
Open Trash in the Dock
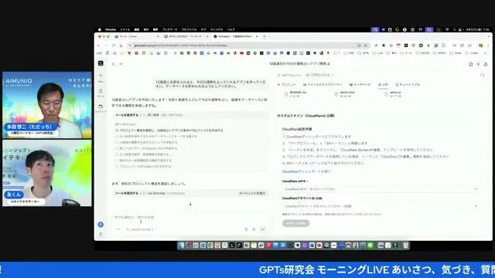405,246
